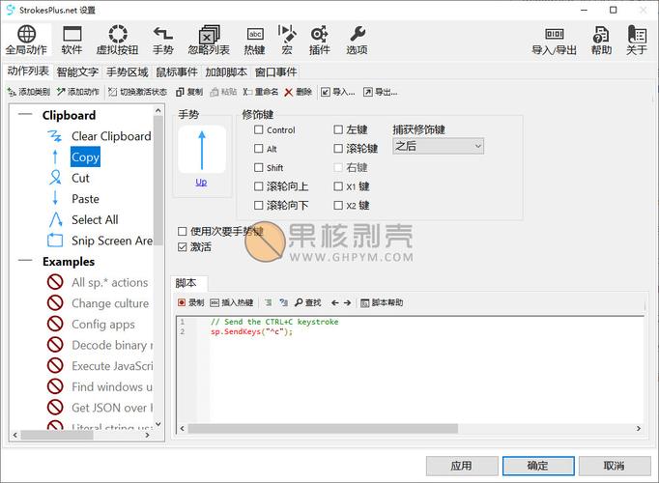This screenshot has width=659, height=483.
Task: Toggle the 滚轮向上 checkbox
Action: tap(259, 186)
